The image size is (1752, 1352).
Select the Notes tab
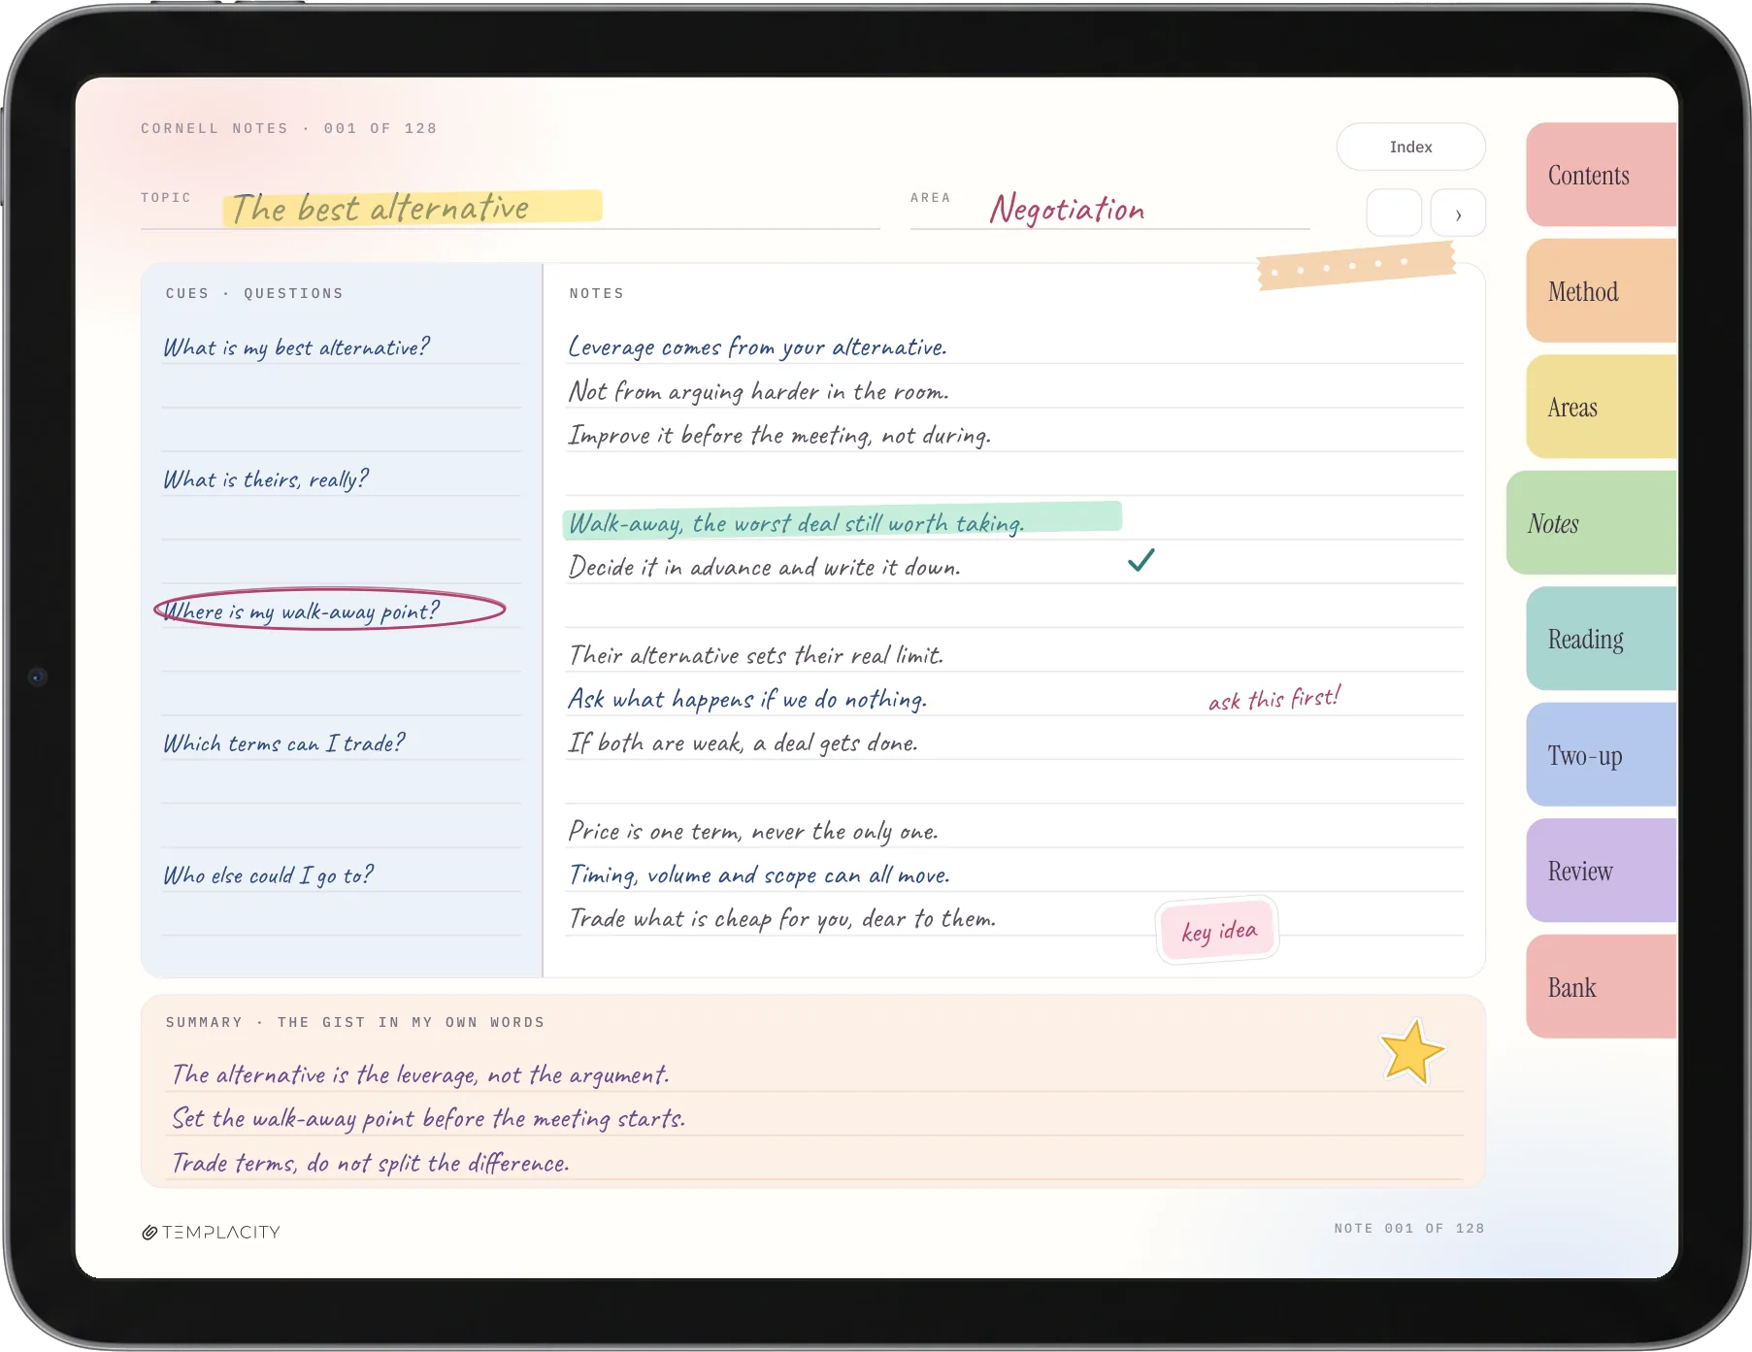coord(1592,523)
